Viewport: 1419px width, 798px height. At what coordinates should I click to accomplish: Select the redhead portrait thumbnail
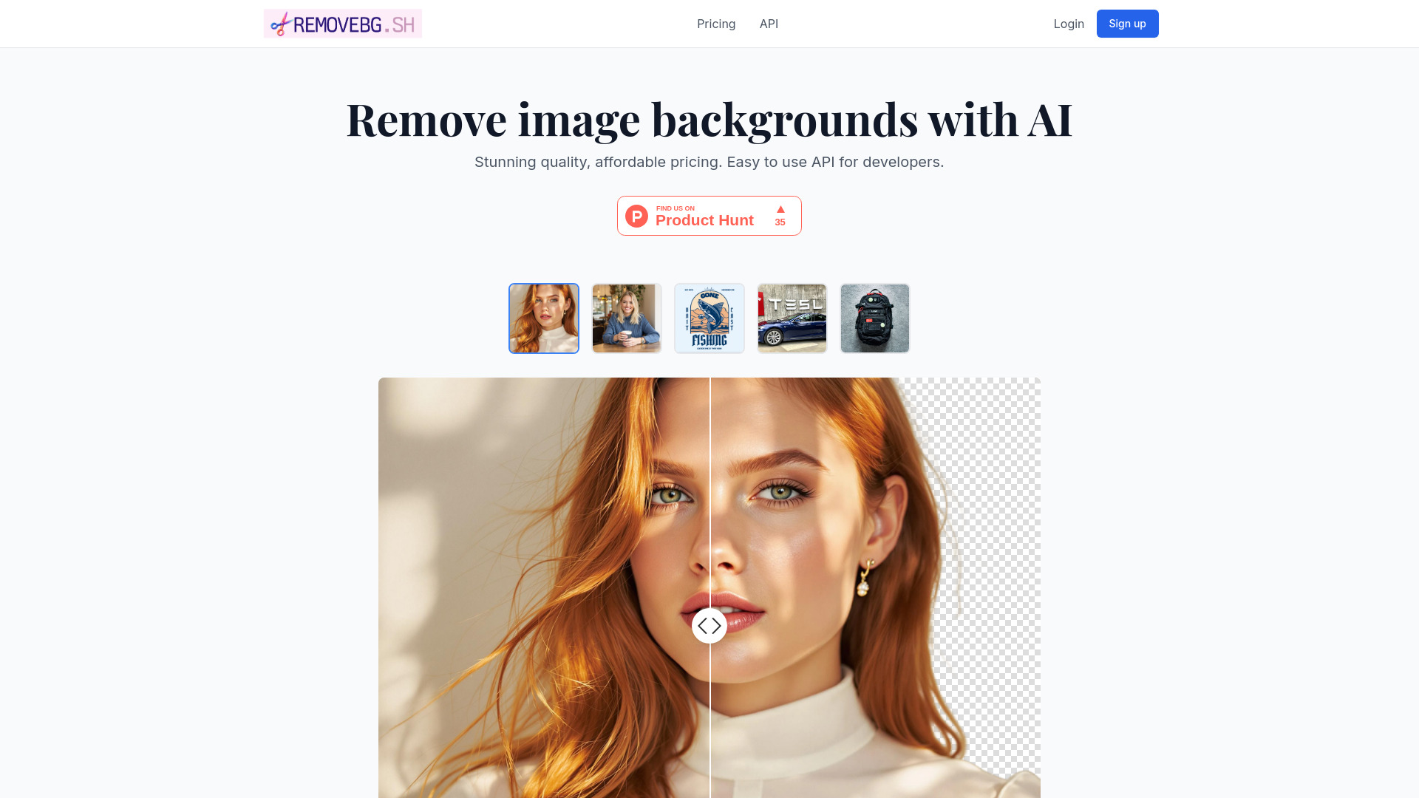point(544,318)
